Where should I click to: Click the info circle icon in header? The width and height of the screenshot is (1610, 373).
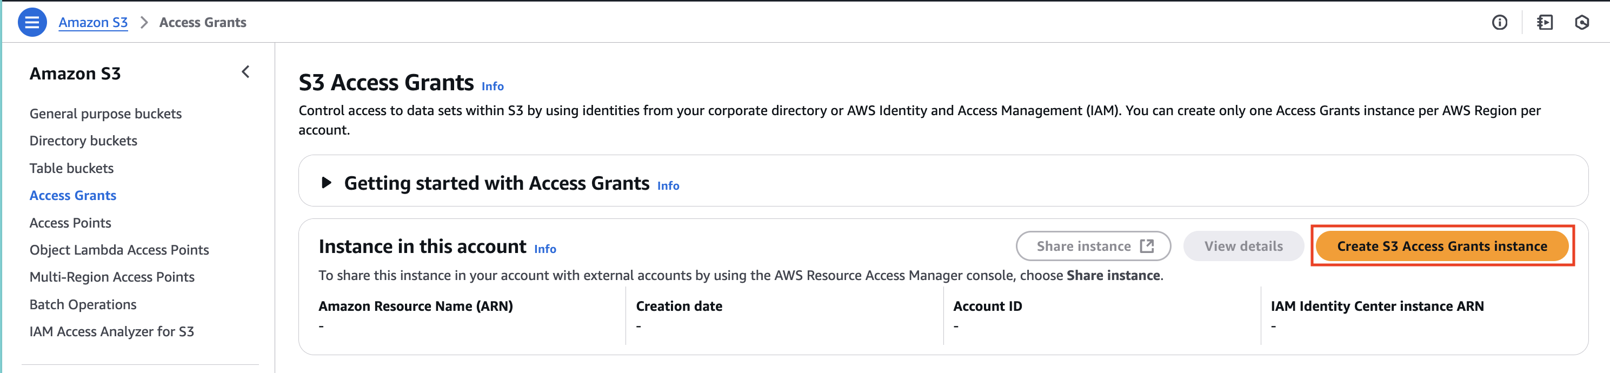coord(1499,23)
